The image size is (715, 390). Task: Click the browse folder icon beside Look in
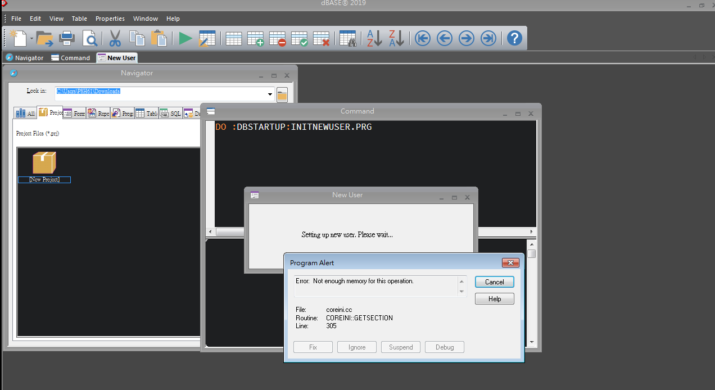(x=282, y=95)
